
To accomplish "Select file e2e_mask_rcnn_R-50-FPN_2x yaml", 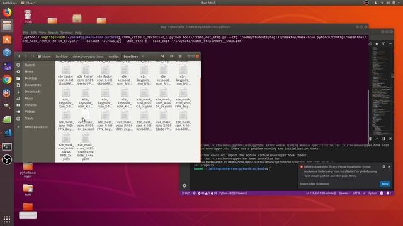I will [66, 121].
